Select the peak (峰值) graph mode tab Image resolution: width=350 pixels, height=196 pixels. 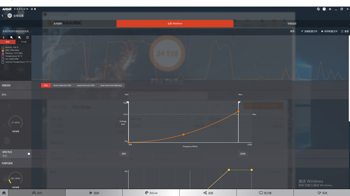[x=7, y=42]
